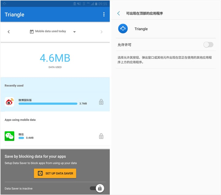Viewport: 221px width, 195px height.
Task: Toggle the lock icon for 微信
Action: pos(101,136)
